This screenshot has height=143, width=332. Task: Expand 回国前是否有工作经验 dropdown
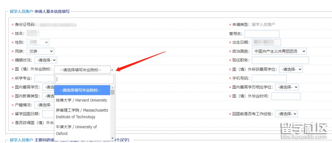286,114
